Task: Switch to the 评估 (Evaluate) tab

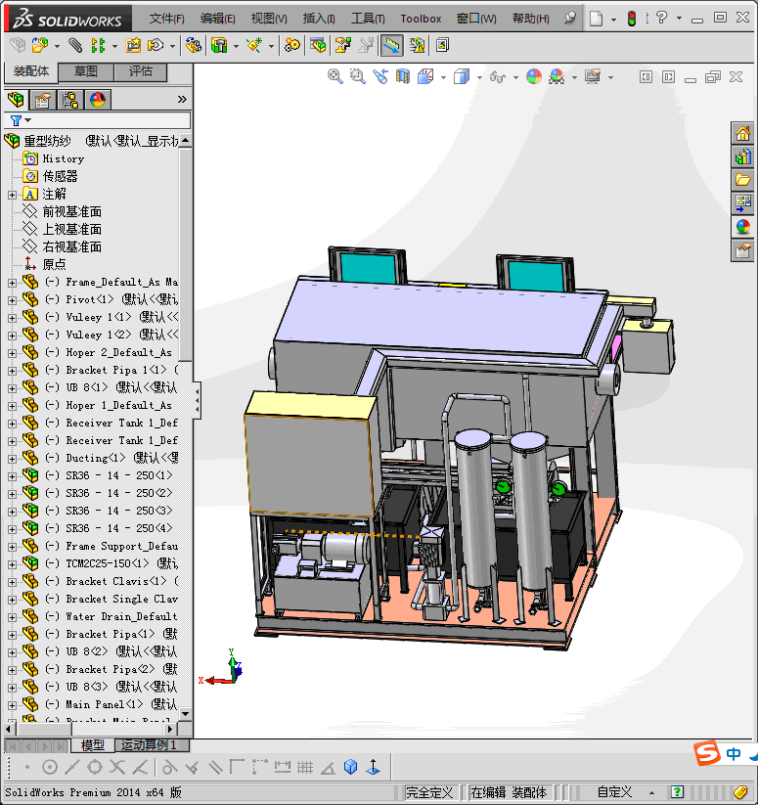Action: point(141,71)
